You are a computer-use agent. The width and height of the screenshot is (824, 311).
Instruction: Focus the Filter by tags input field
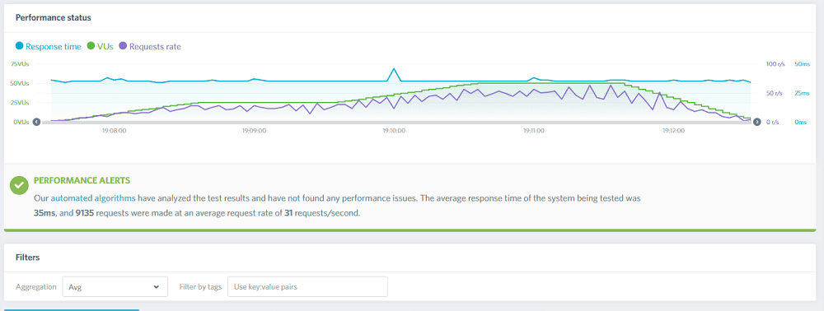[x=307, y=287]
